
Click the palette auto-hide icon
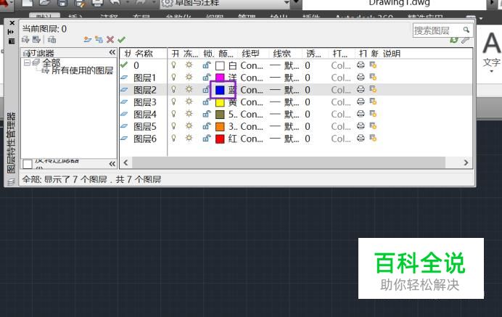11,32
